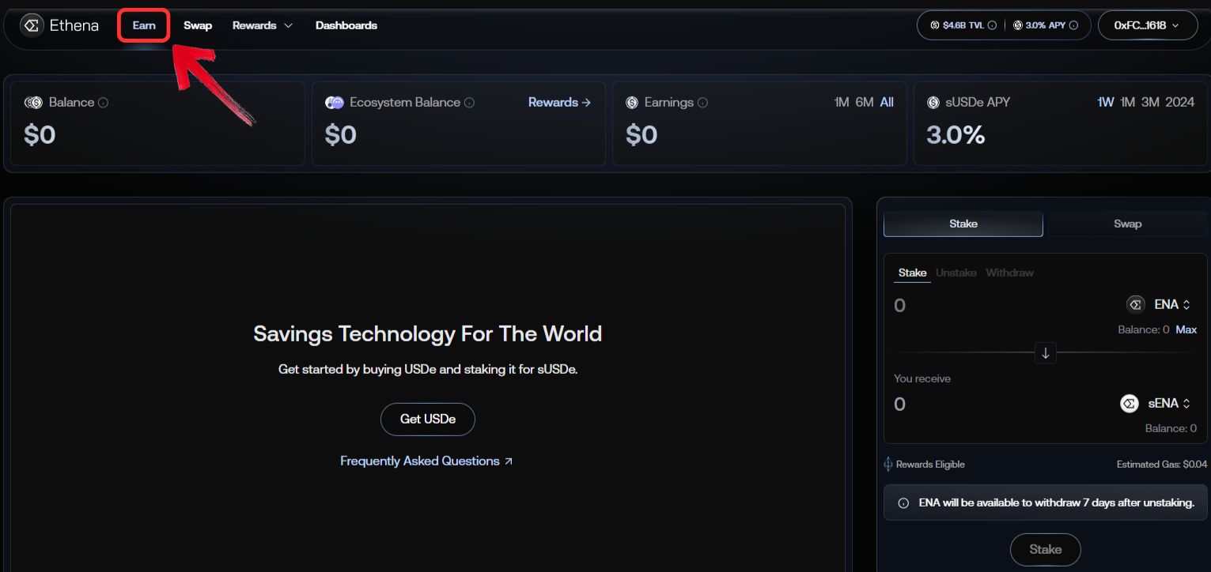Click the down-arrow swap direction icon
The image size is (1211, 572).
1046,353
